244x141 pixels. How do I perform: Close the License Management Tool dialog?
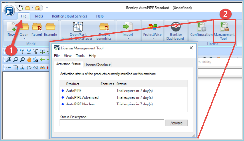(x=191, y=48)
